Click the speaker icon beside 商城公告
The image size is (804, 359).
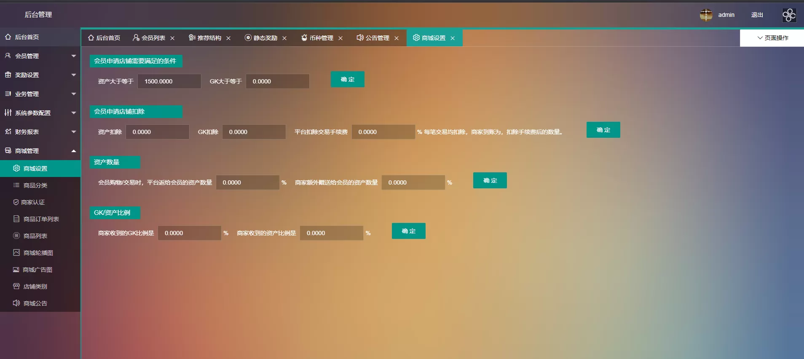(x=16, y=303)
